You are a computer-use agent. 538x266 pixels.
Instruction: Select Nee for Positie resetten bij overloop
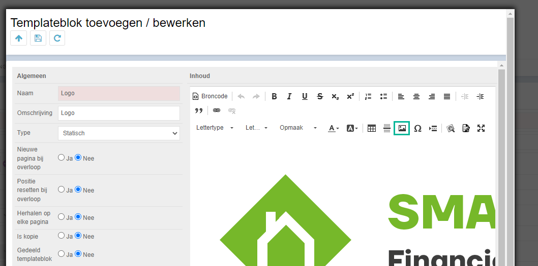coord(78,189)
